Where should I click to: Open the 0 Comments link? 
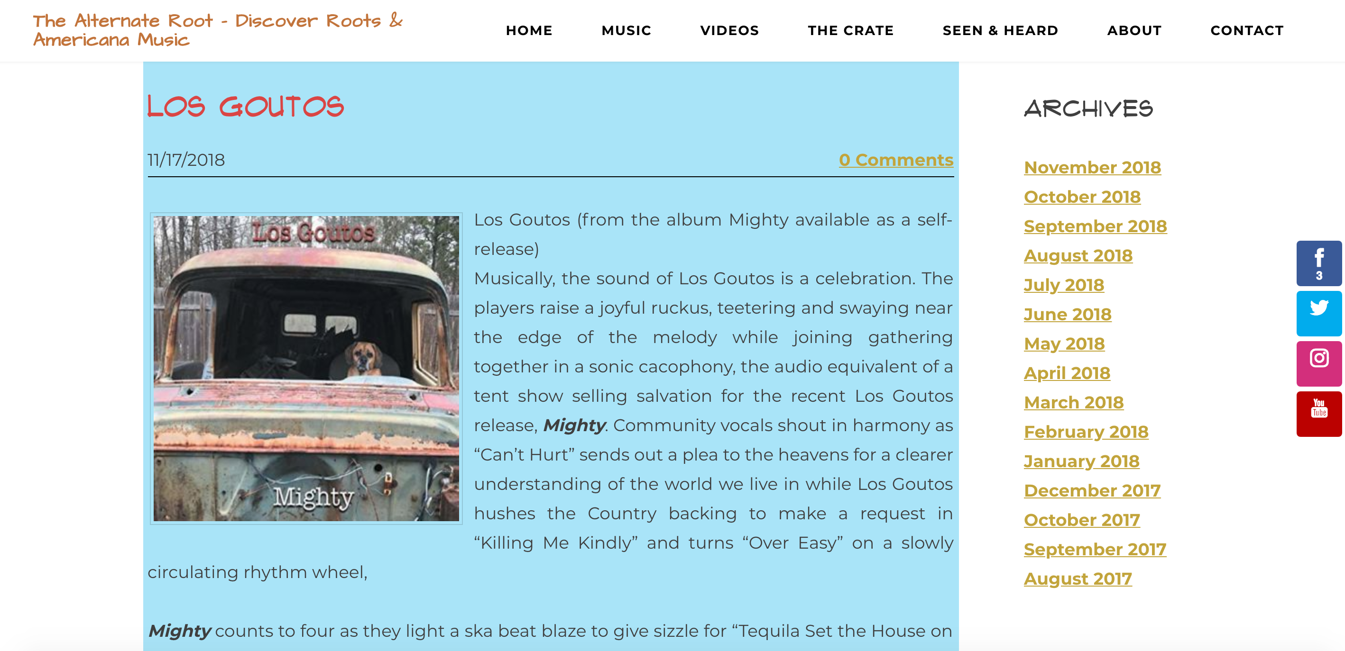pos(896,160)
